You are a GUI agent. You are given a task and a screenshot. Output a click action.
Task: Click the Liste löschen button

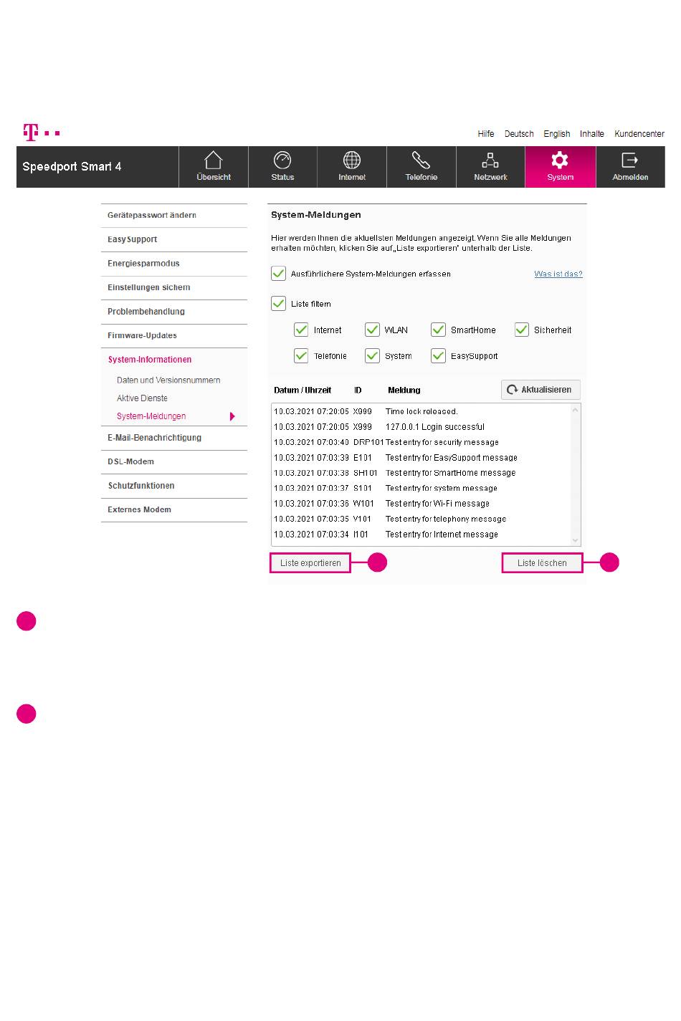click(542, 563)
